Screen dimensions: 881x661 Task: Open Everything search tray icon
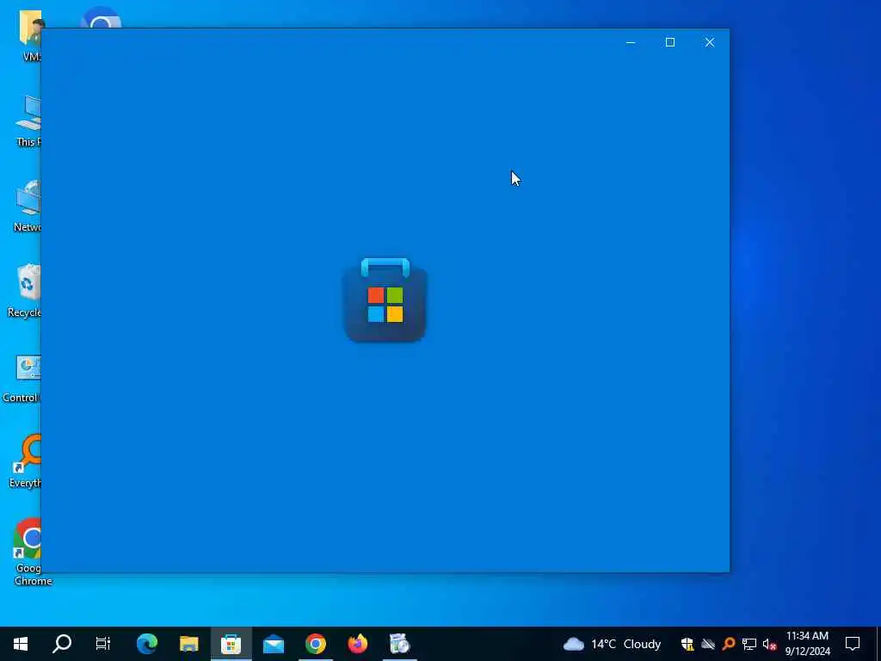(x=729, y=644)
